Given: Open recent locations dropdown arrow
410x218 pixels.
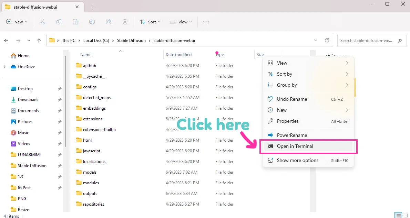Looking at the screenshot, I should coord(29,41).
